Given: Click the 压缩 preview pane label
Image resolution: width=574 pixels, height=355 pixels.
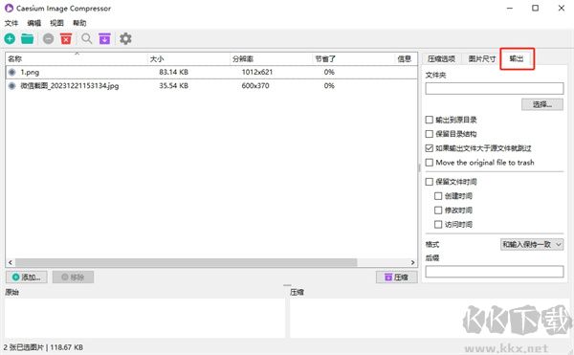Looking at the screenshot, I should pos(297,292).
